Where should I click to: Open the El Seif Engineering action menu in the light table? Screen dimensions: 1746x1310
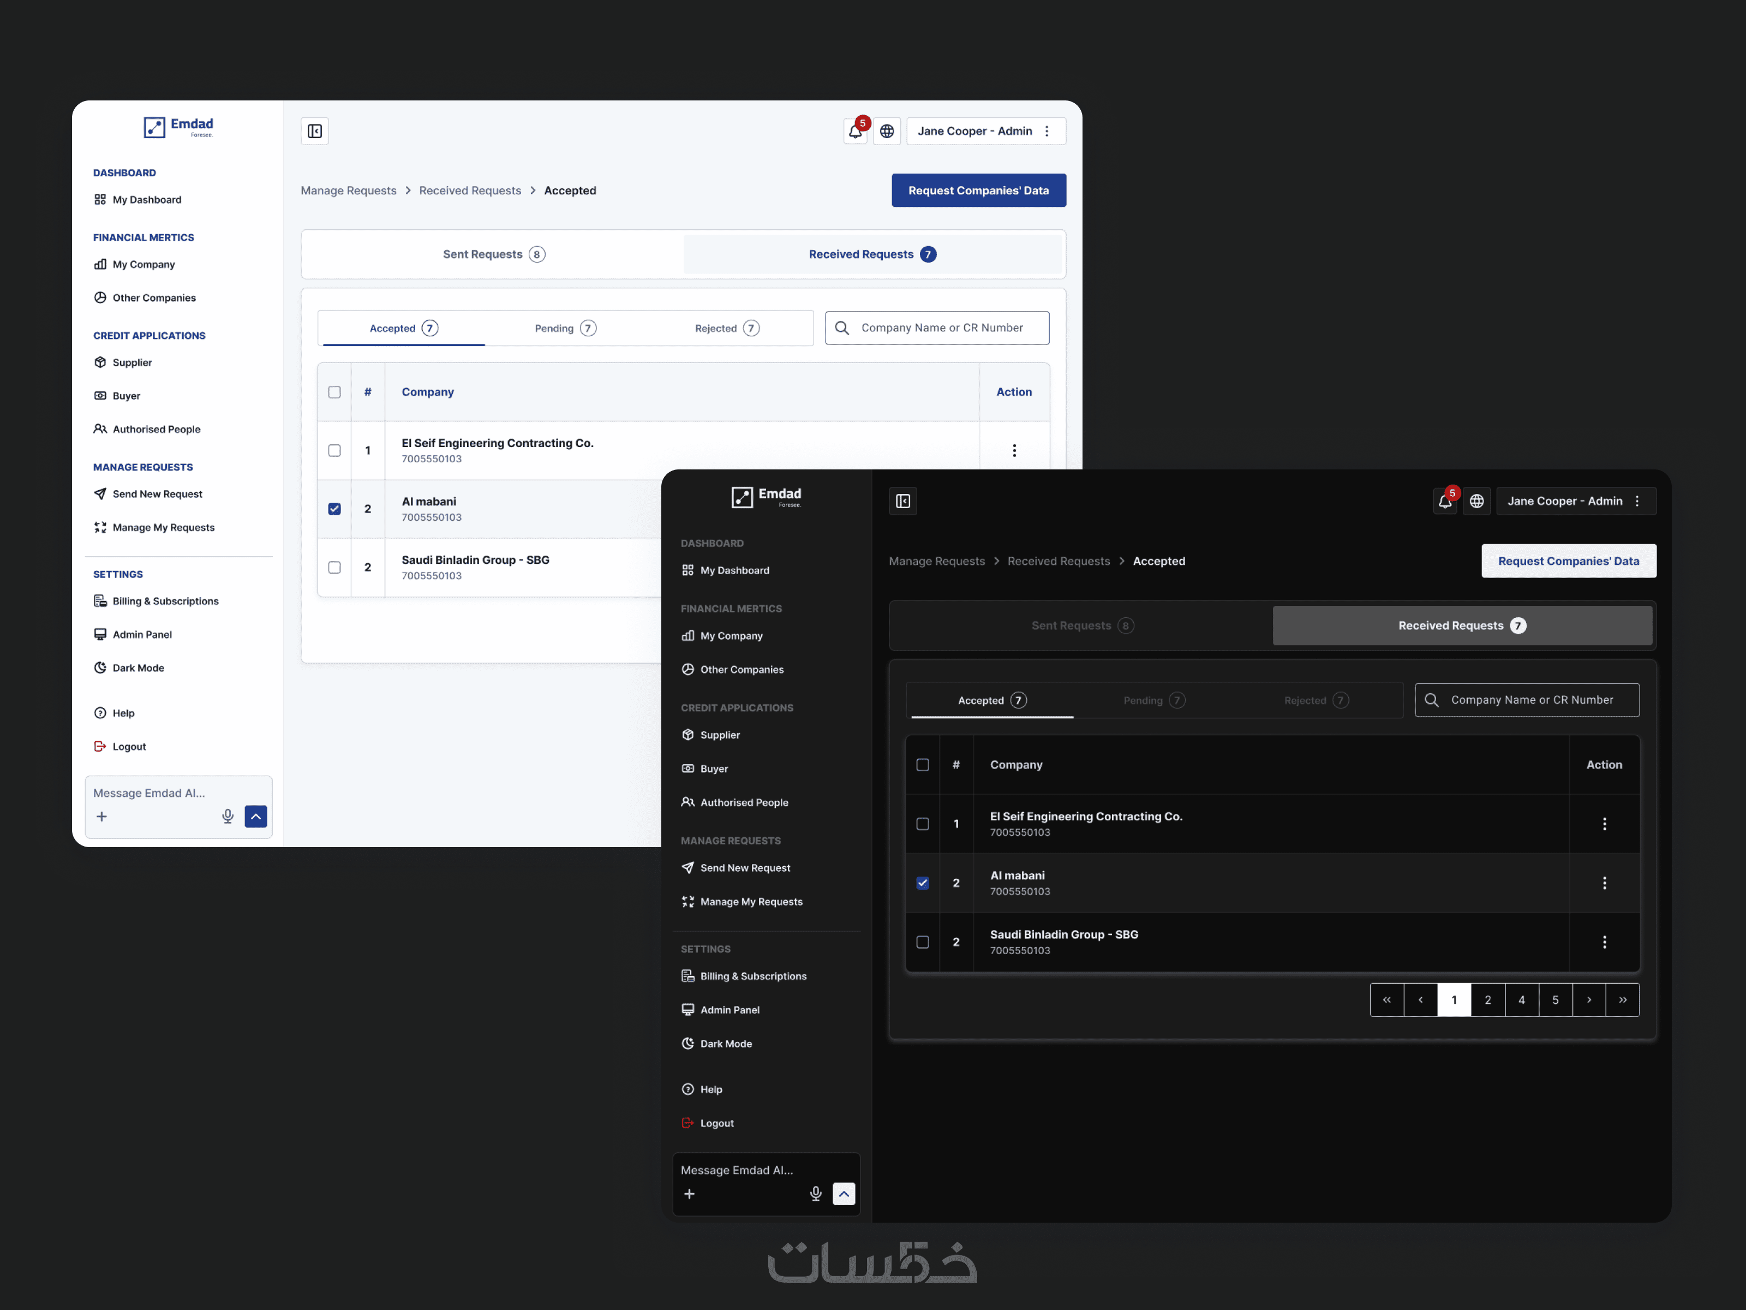1014,451
